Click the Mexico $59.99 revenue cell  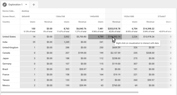pyautogui.click(x=80, y=85)
